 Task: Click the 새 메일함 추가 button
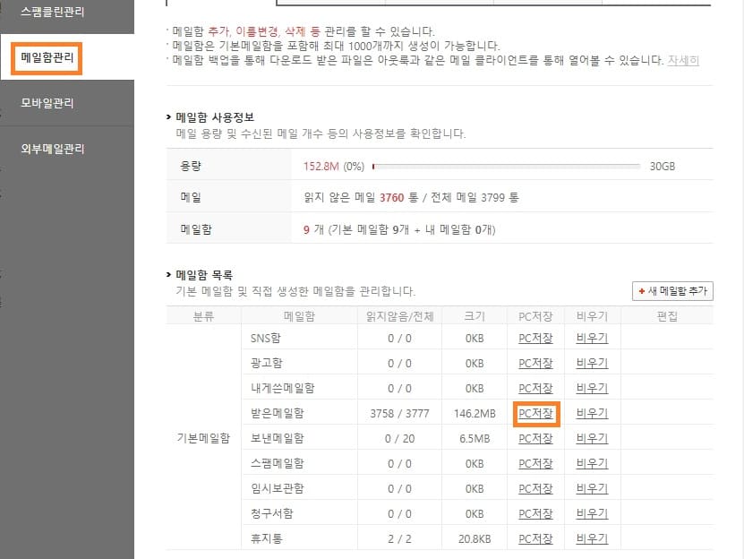672,291
